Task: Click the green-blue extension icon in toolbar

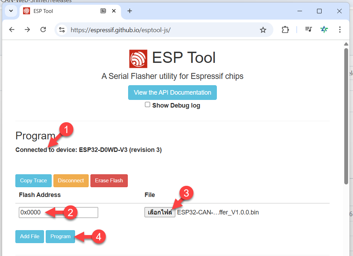Action: click(x=324, y=29)
